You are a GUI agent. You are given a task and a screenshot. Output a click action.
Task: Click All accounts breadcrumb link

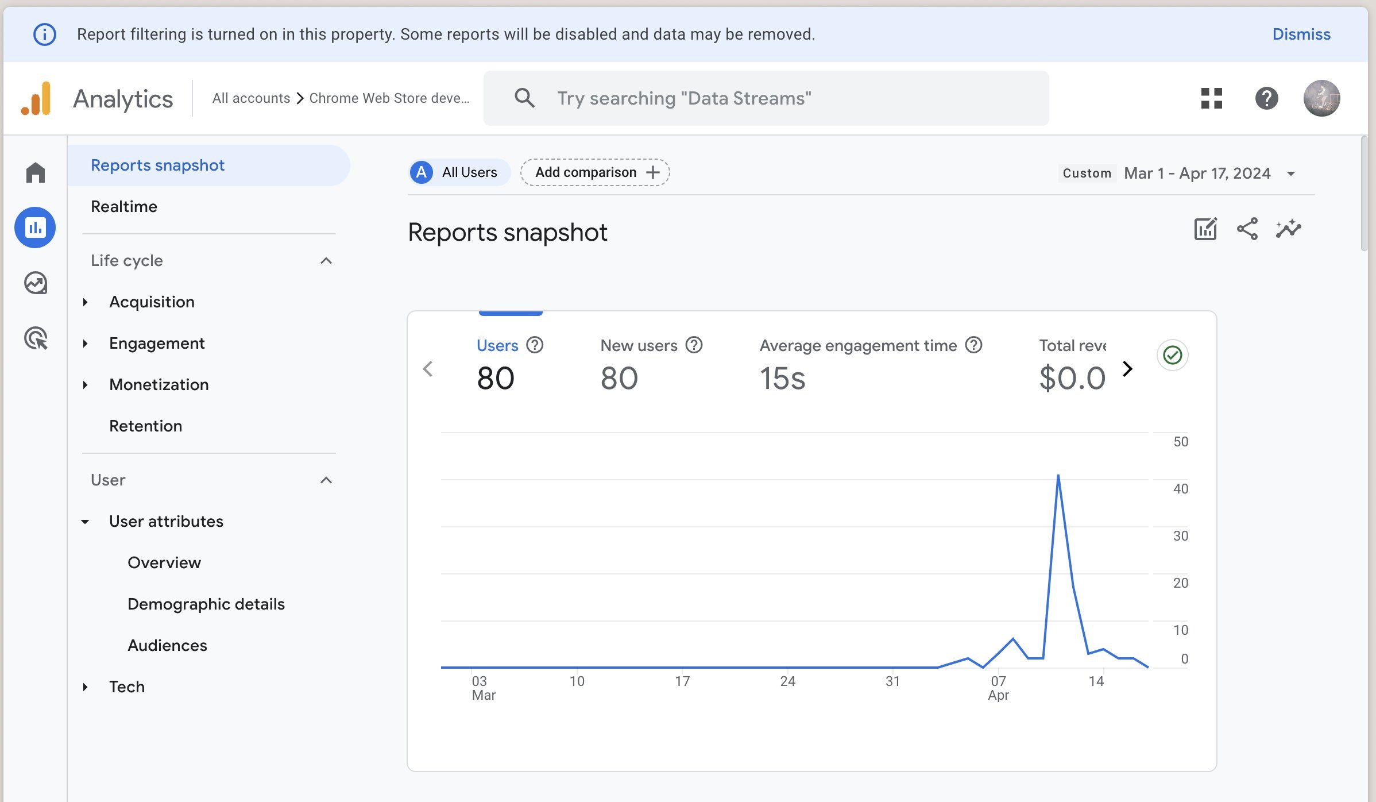251,98
